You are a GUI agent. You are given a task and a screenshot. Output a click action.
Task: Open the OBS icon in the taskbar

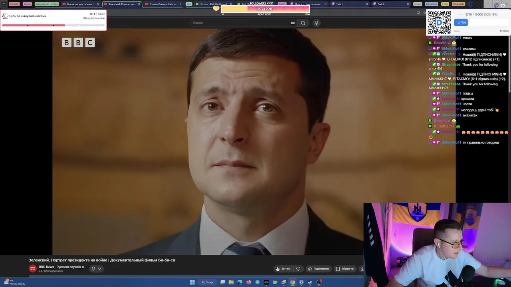pyautogui.click(x=319, y=282)
